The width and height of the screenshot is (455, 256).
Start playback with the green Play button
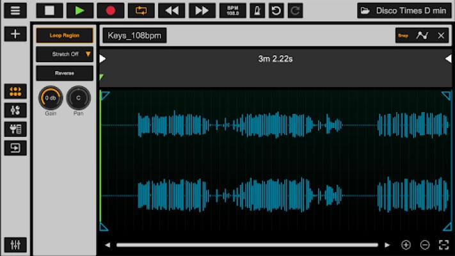(x=79, y=10)
